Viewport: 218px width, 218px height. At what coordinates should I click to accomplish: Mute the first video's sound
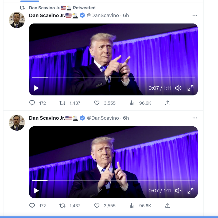click(x=178, y=88)
